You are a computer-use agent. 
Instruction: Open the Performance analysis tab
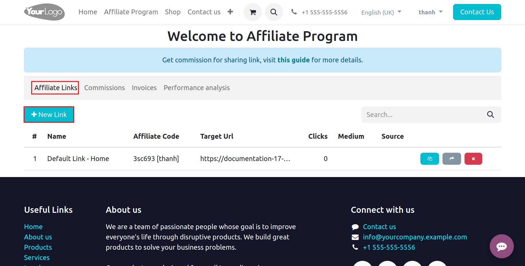(x=197, y=88)
